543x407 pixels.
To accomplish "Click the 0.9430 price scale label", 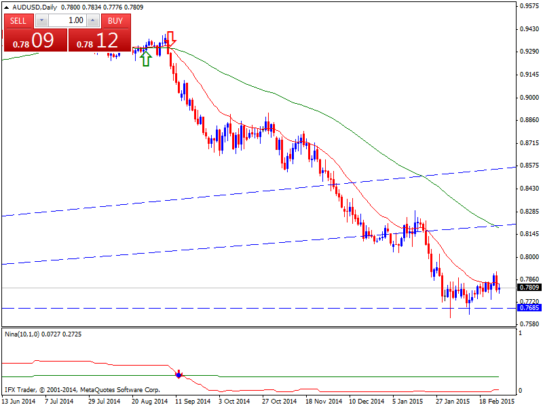I will pos(529,29).
